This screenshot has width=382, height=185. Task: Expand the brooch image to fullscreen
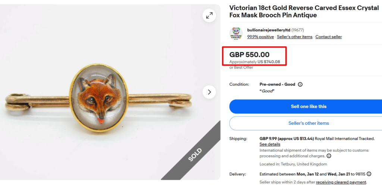click(x=209, y=15)
